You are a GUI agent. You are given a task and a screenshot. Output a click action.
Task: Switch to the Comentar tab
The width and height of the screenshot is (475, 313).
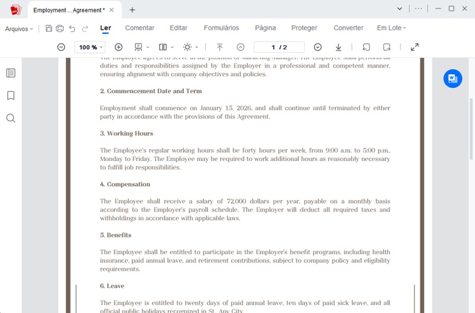140,28
